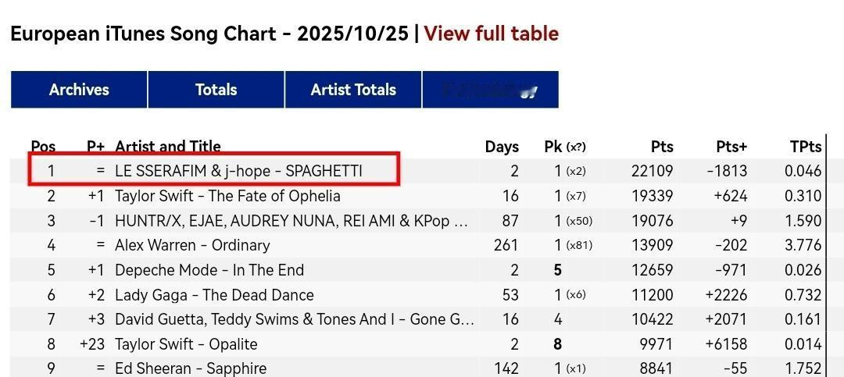Image resolution: width=844 pixels, height=377 pixels.
Task: Switch to the Archives tab
Action: (x=79, y=90)
